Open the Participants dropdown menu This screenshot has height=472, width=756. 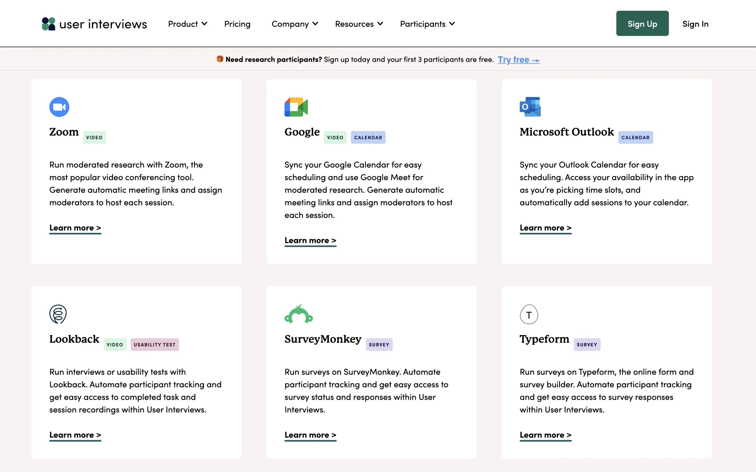point(427,24)
